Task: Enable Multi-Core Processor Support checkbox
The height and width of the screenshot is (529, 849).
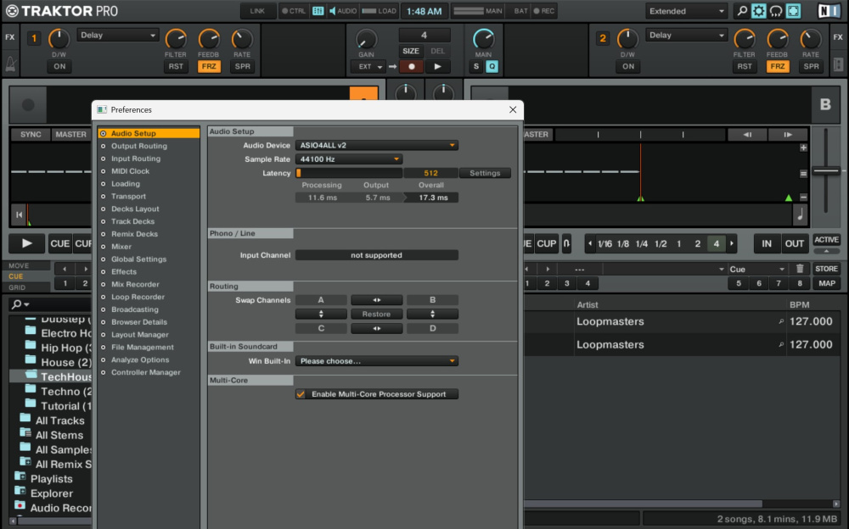Action: (x=301, y=394)
